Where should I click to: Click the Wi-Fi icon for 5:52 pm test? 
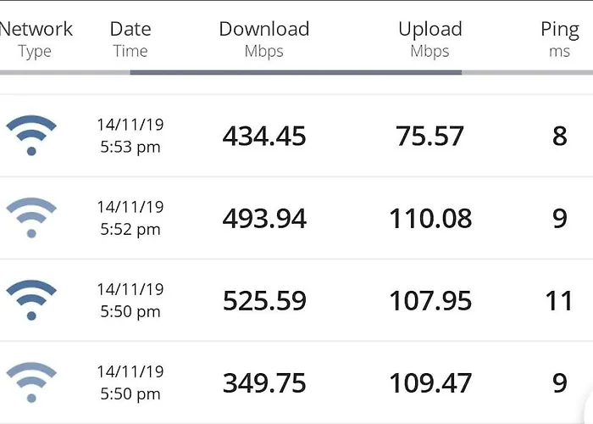[31, 218]
